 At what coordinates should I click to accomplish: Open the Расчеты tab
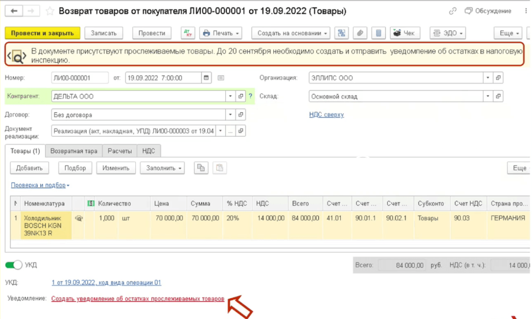(120, 151)
